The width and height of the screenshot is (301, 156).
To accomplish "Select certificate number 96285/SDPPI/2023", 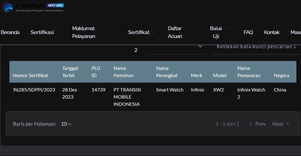I will 34,90.
